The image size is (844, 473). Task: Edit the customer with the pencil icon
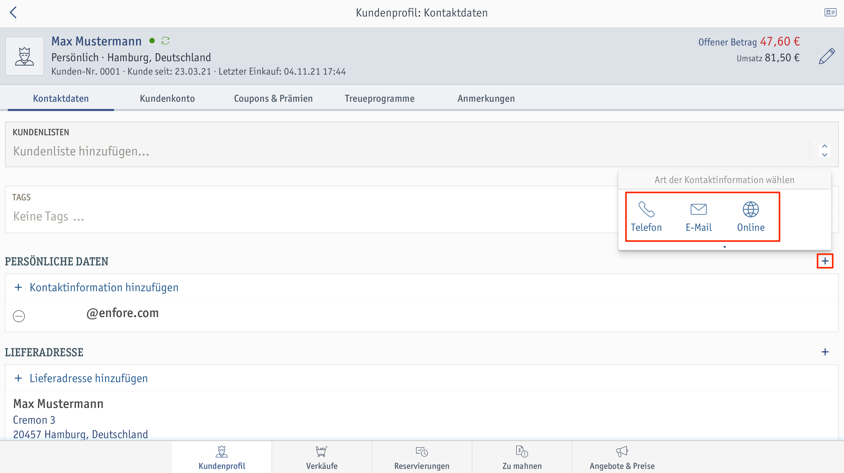[x=827, y=56]
